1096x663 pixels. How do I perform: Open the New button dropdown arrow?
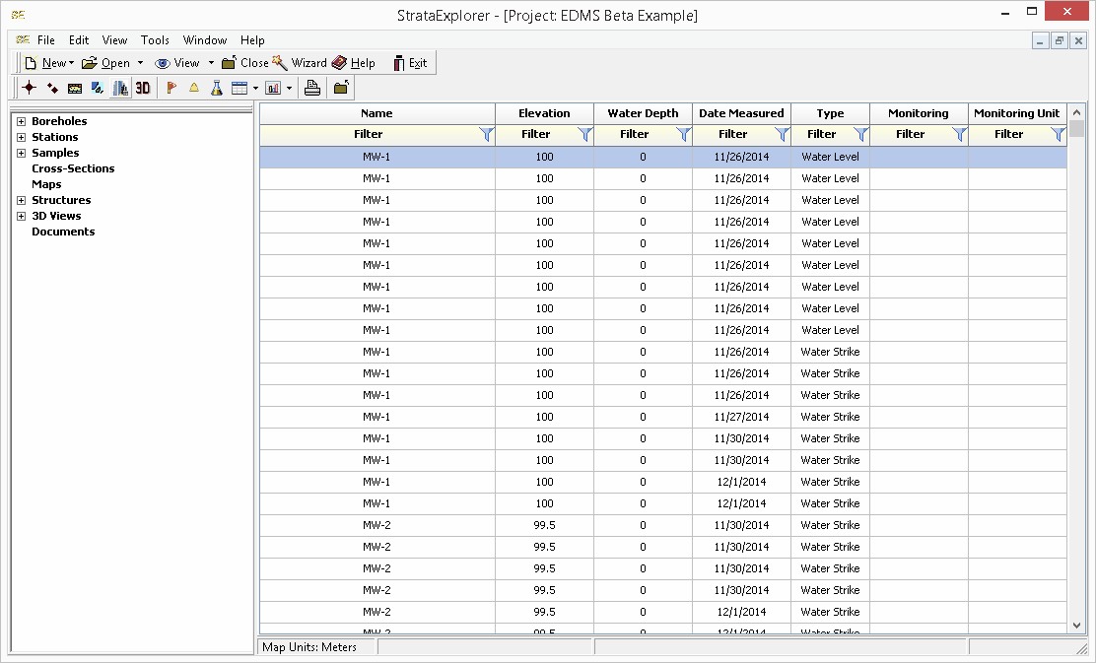pos(72,63)
